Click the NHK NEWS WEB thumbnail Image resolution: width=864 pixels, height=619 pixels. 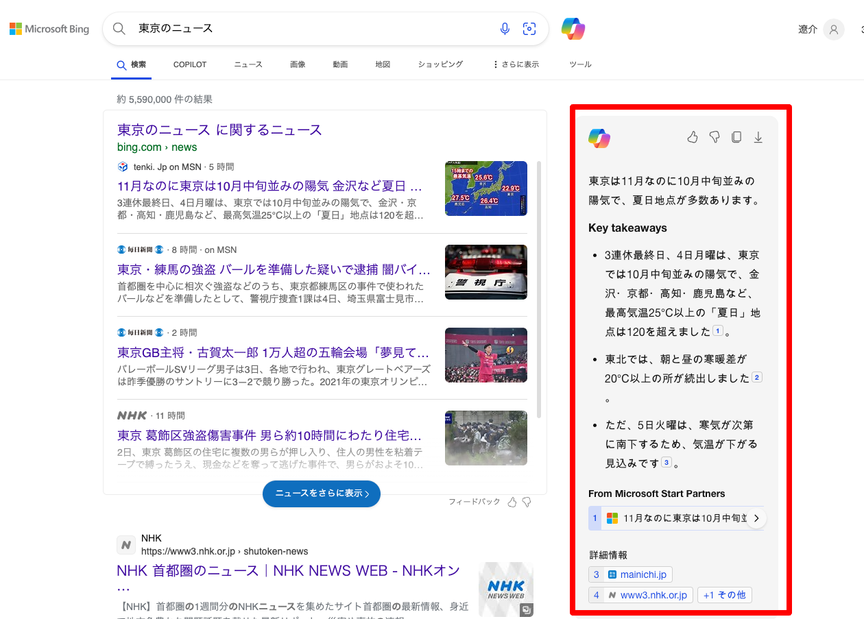506,590
